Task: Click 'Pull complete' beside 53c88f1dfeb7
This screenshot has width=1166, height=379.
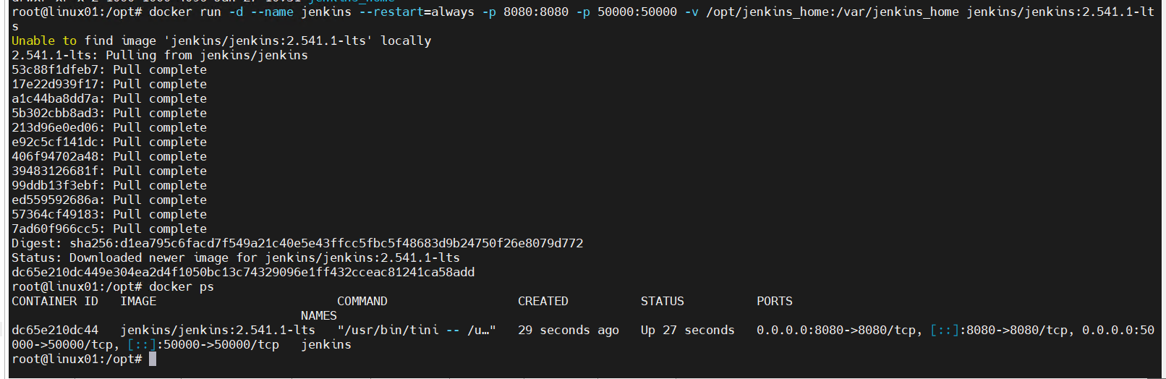Action: click(160, 69)
